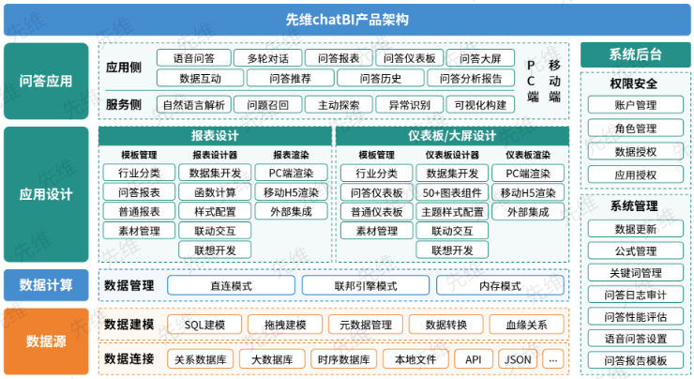Click 本地文件 box
Screen dimensions: 694x379
click(x=415, y=359)
